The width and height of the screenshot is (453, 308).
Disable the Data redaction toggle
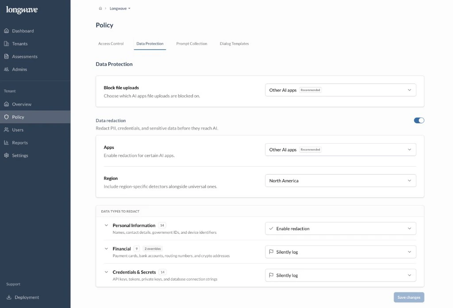tap(418, 120)
